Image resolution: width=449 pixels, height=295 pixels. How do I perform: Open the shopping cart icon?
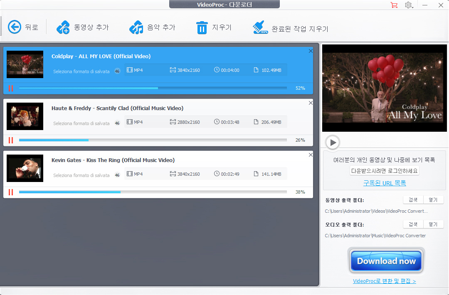pos(394,5)
